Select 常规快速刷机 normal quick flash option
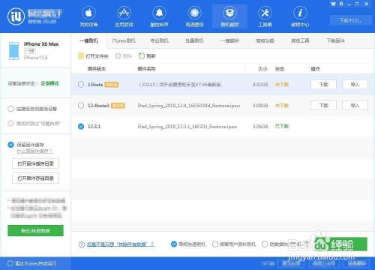375x270 pixels. [x=174, y=244]
